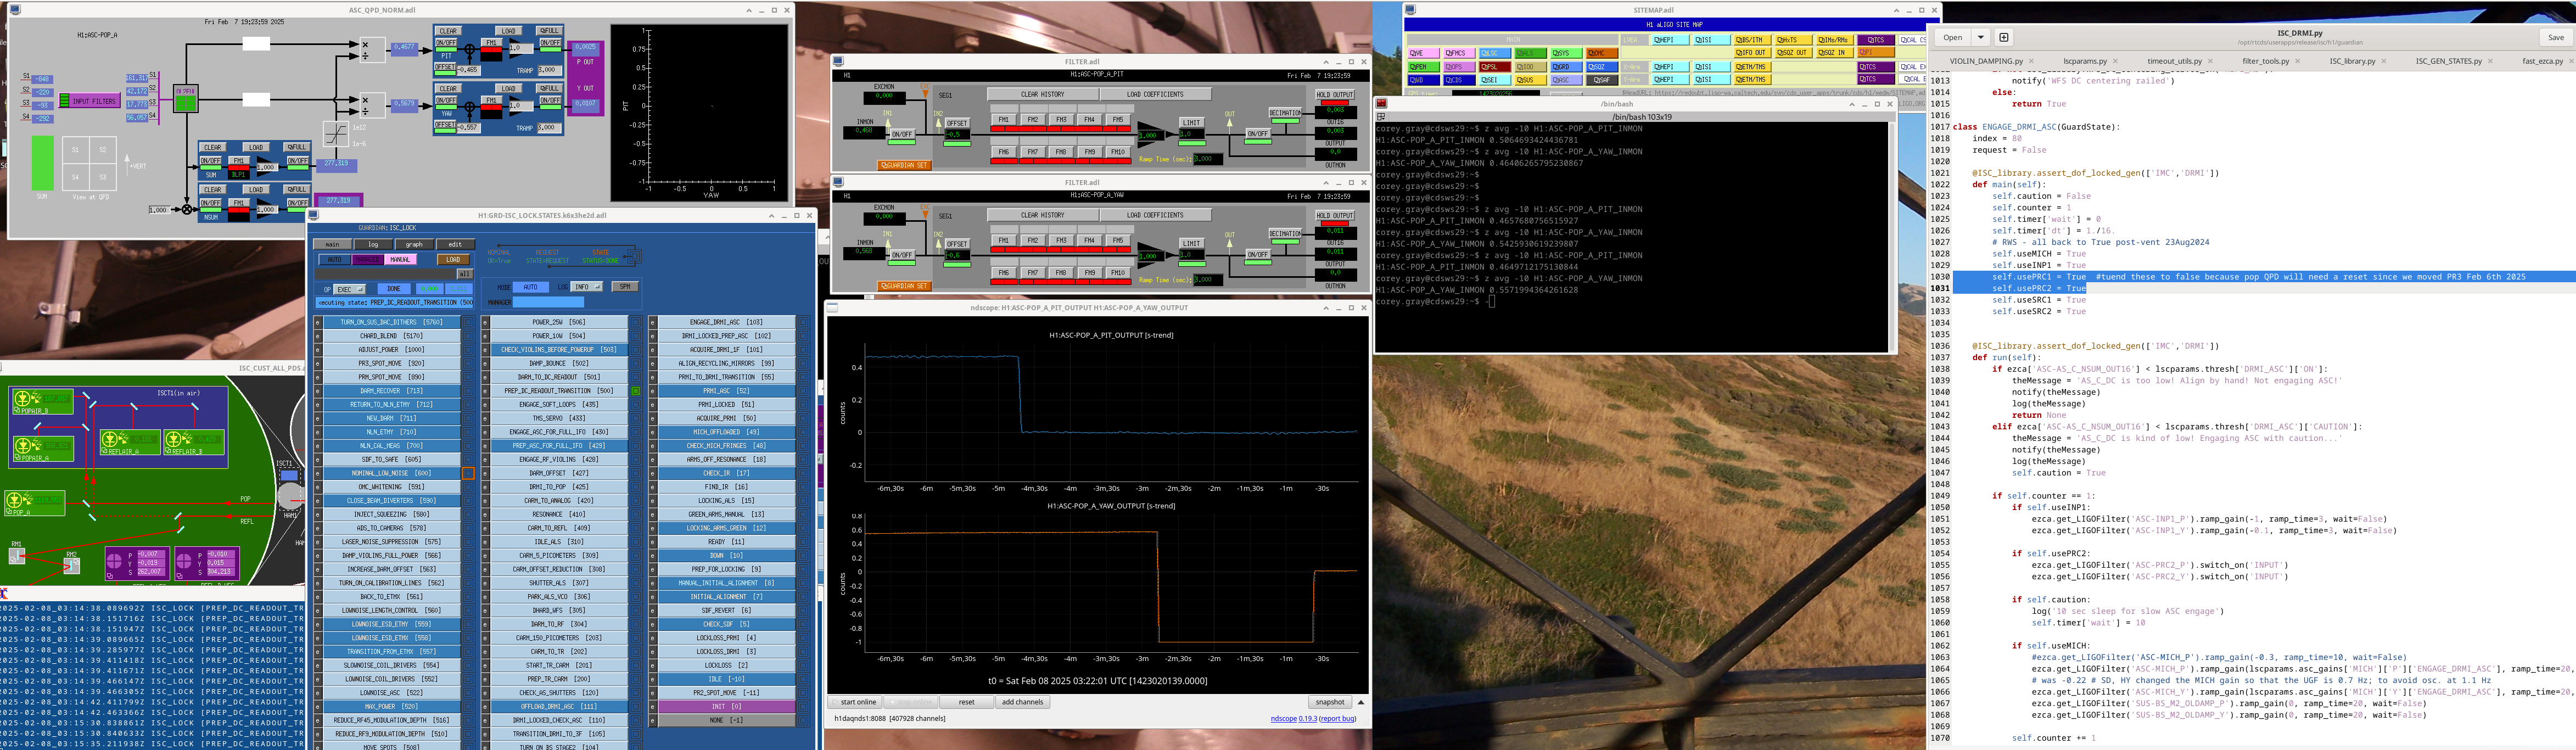Open window menu icon of SITEMAP.adl window
Image resolution: width=2576 pixels, height=750 pixels.
coord(1410,10)
